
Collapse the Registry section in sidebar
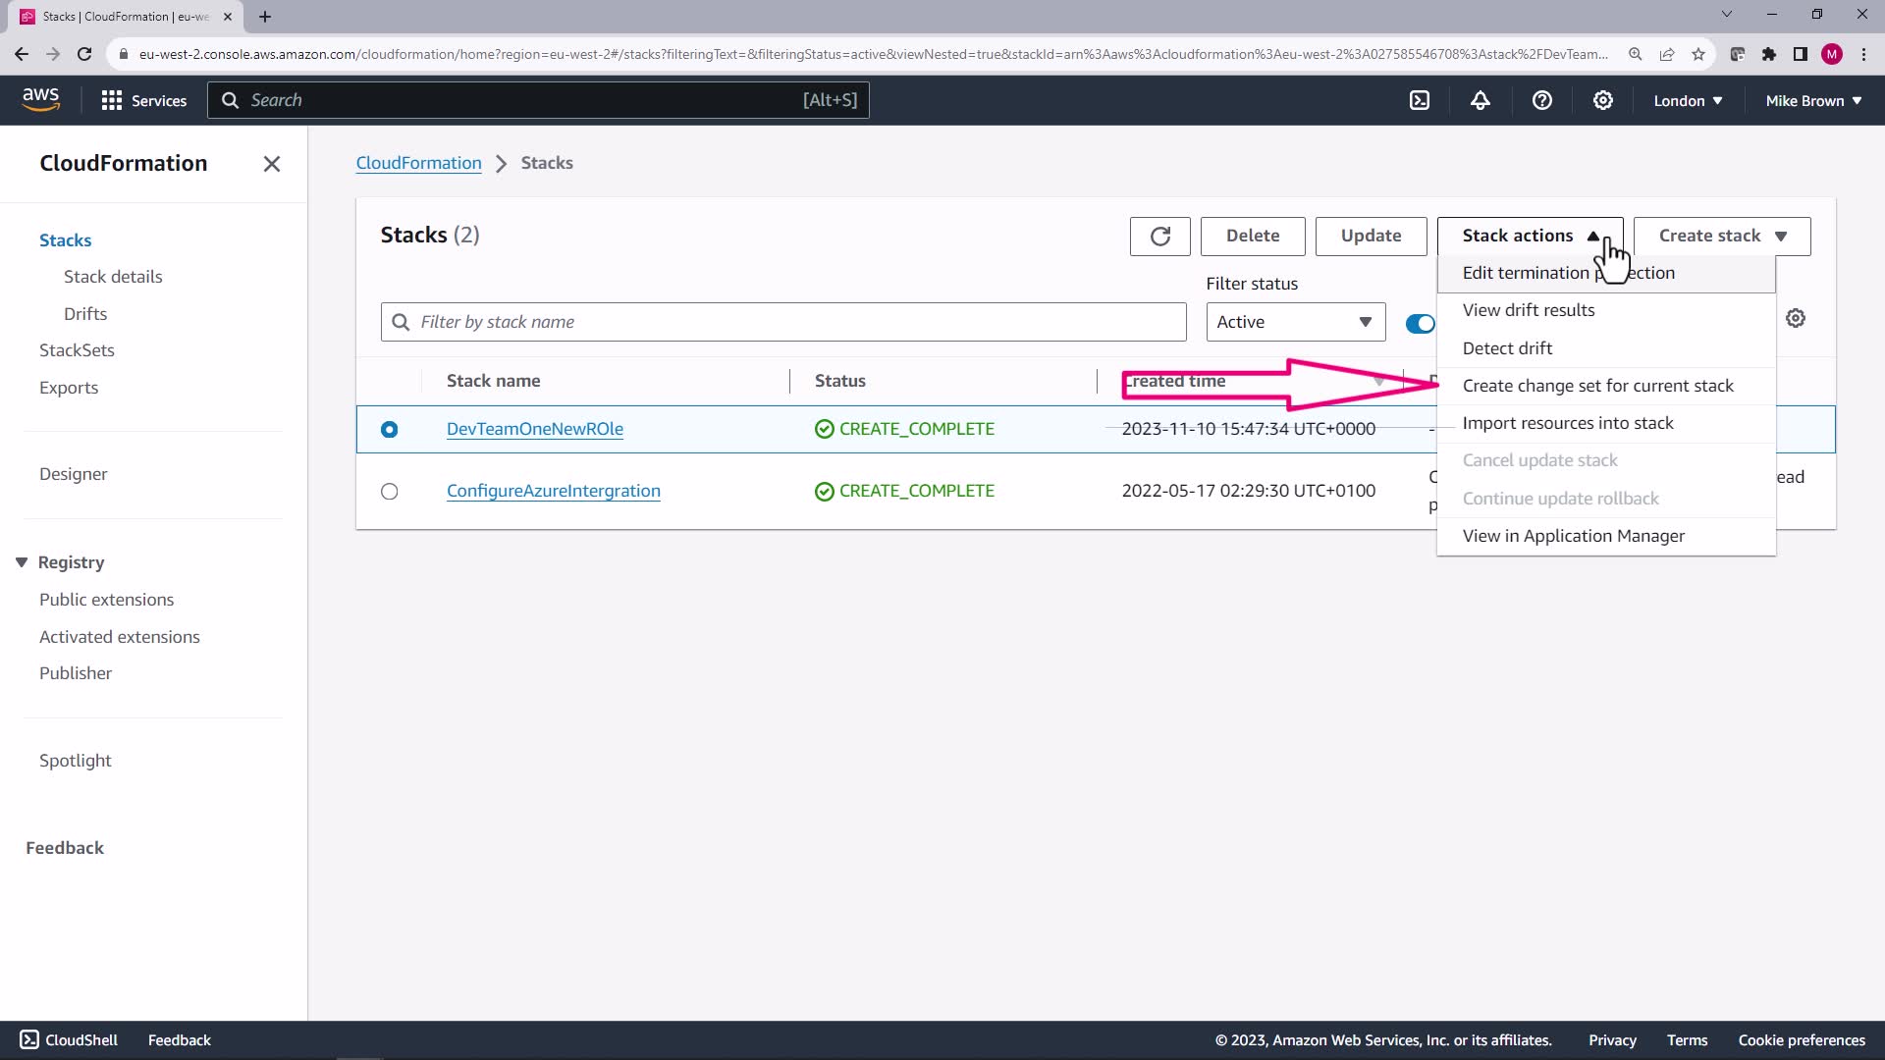(22, 562)
